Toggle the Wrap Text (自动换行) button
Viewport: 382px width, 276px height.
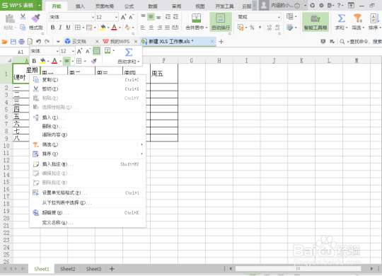tap(221, 22)
